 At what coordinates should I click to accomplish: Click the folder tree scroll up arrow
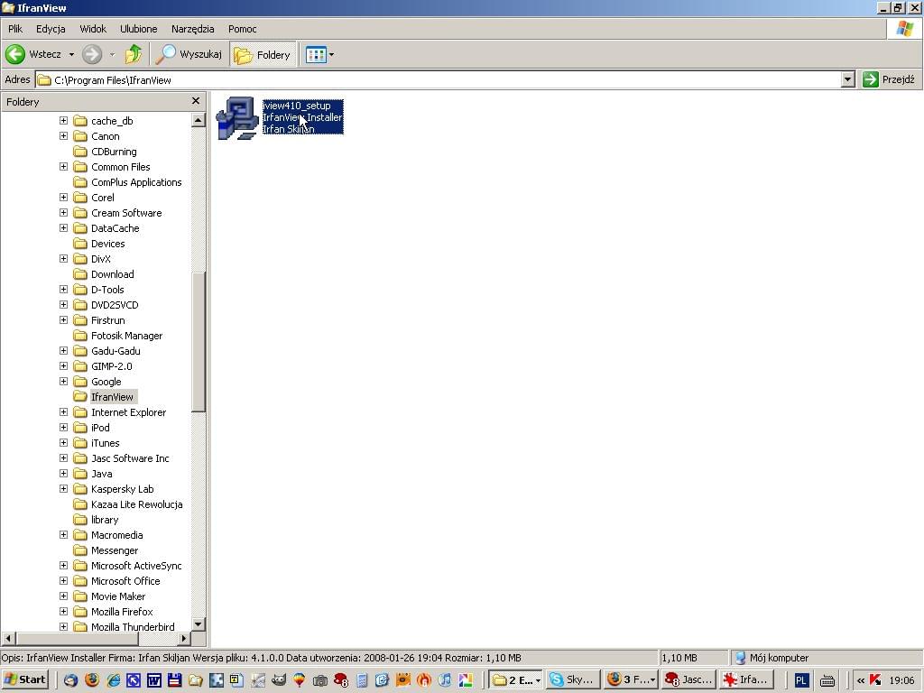tap(198, 120)
